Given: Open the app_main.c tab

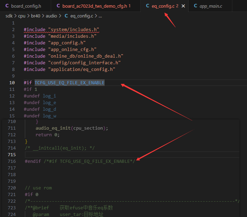Looking at the screenshot, I should [x=211, y=6].
